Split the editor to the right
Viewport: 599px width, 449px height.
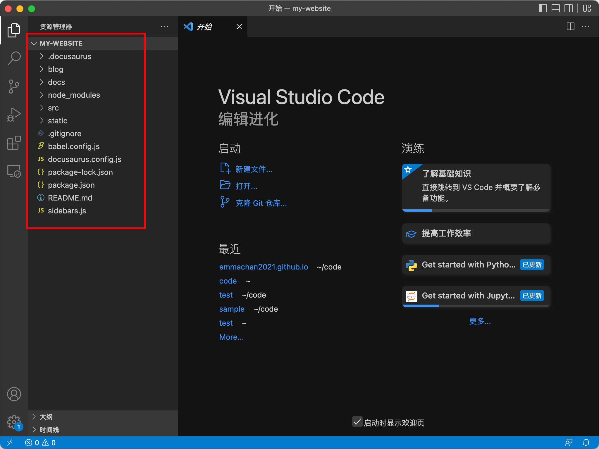(570, 27)
